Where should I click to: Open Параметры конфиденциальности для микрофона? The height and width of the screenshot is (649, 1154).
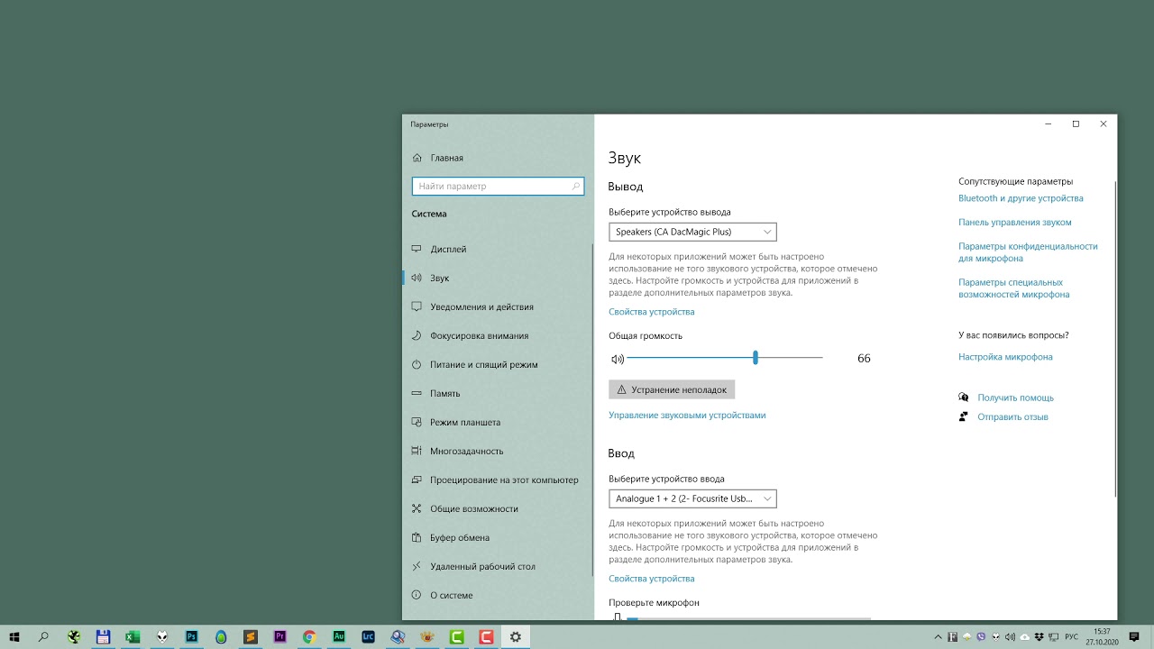tap(1028, 252)
